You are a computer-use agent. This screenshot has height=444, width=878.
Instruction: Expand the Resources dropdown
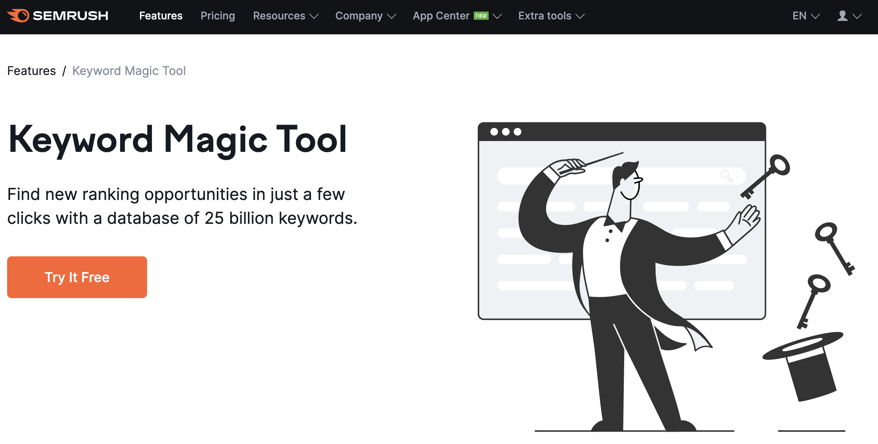[x=286, y=16]
